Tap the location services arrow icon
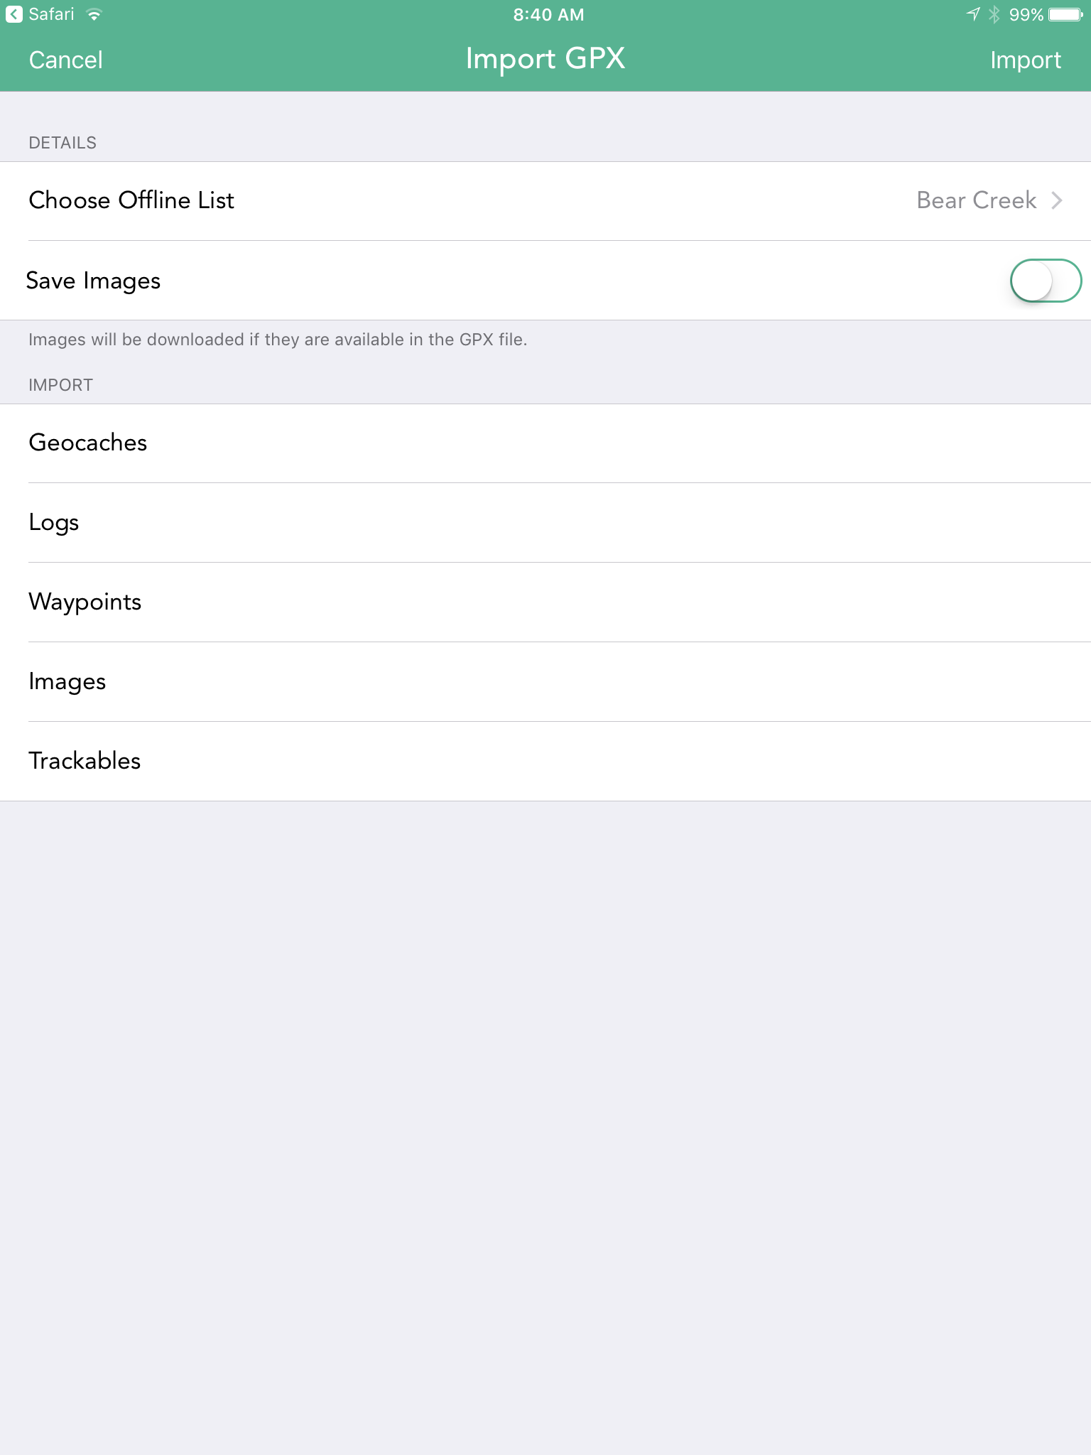The image size is (1091, 1455). 973,14
